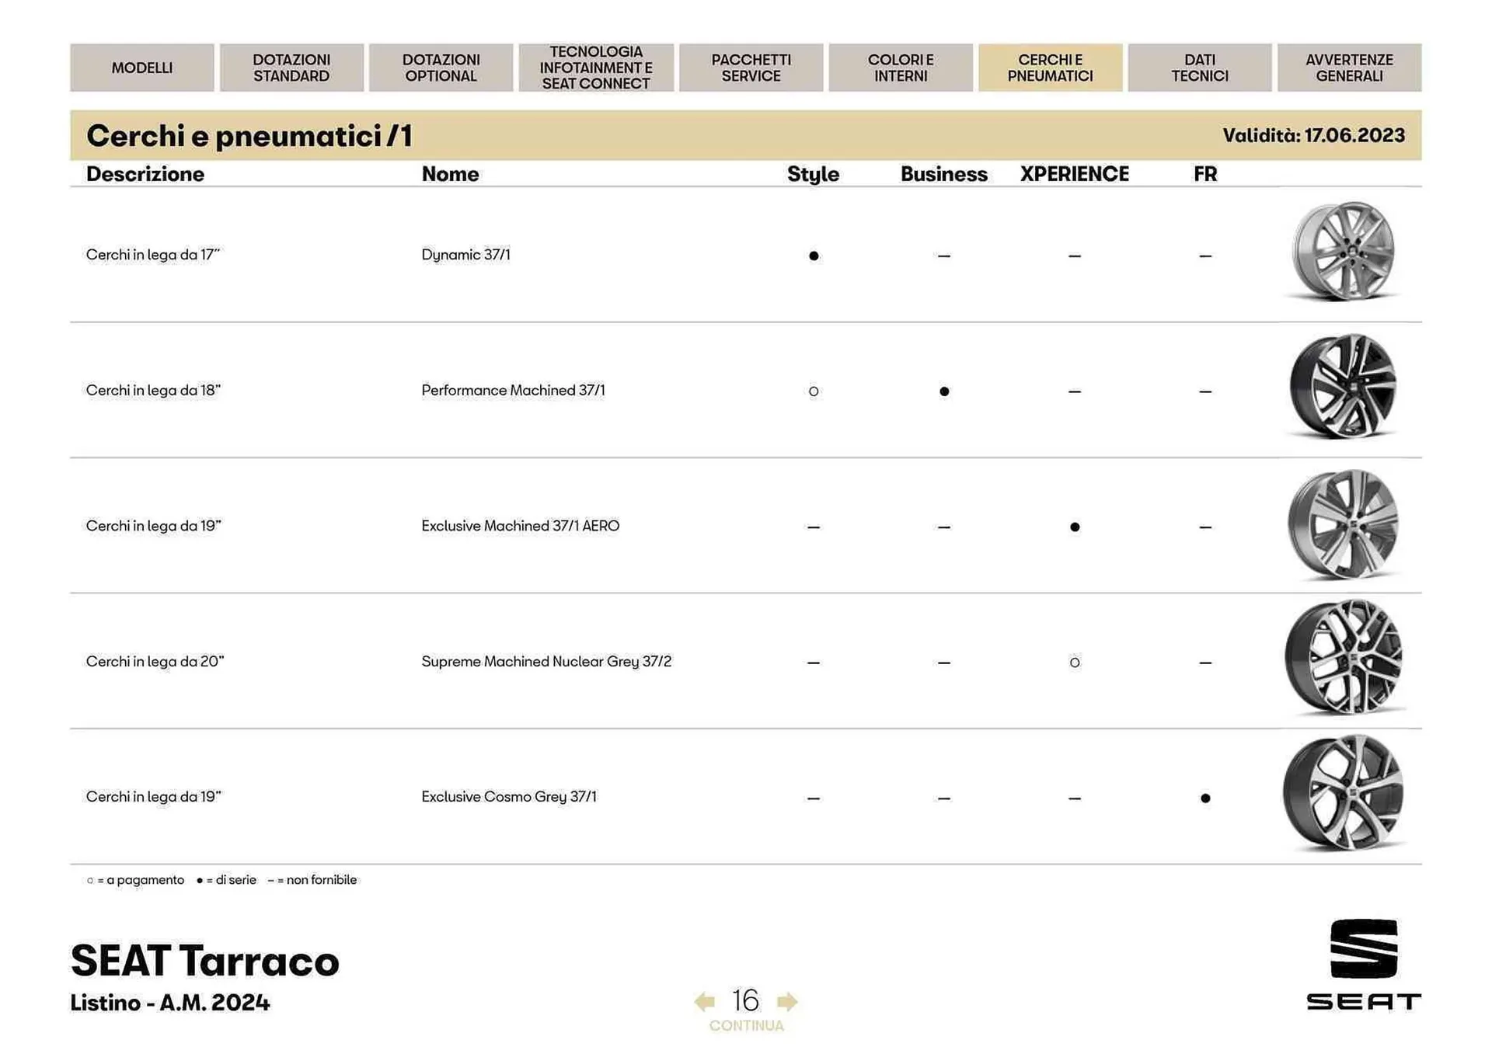Click the XPERIENCE column header

click(1075, 174)
